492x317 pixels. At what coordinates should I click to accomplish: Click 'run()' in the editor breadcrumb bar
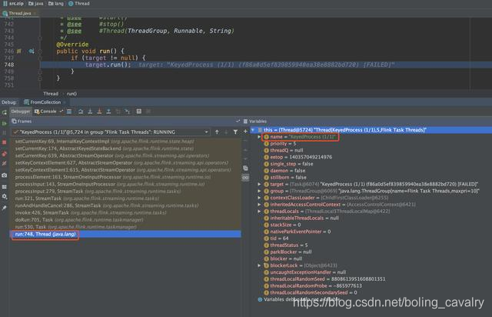(71, 94)
